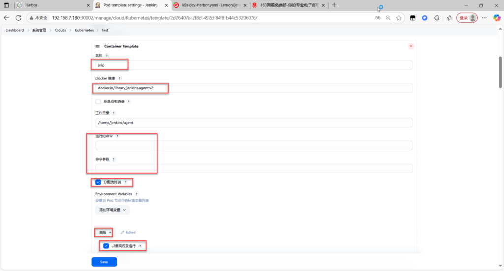Collapse the 高级 advanced section
The width and height of the screenshot is (504, 271).
point(105,232)
